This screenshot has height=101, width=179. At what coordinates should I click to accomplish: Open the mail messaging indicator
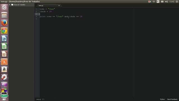pos(162,2)
